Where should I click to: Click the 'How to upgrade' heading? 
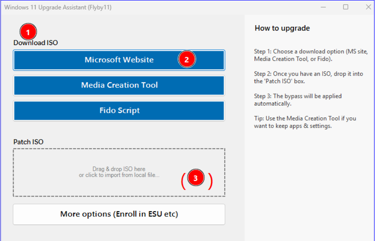[282, 28]
